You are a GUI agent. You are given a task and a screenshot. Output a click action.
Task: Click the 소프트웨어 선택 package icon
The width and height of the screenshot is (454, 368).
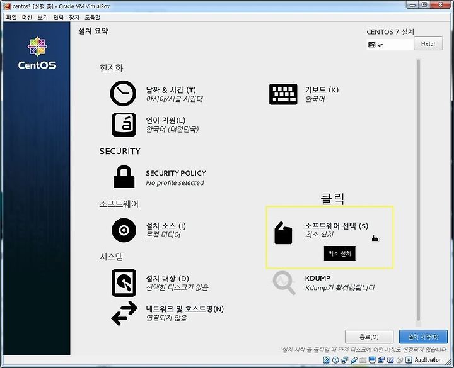[x=283, y=233]
